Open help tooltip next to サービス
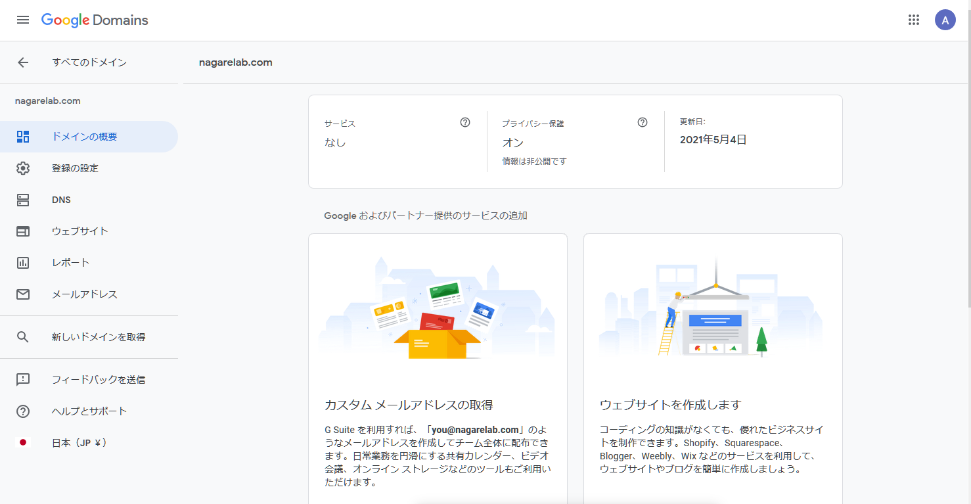Screen dimensions: 971x504 point(465,122)
